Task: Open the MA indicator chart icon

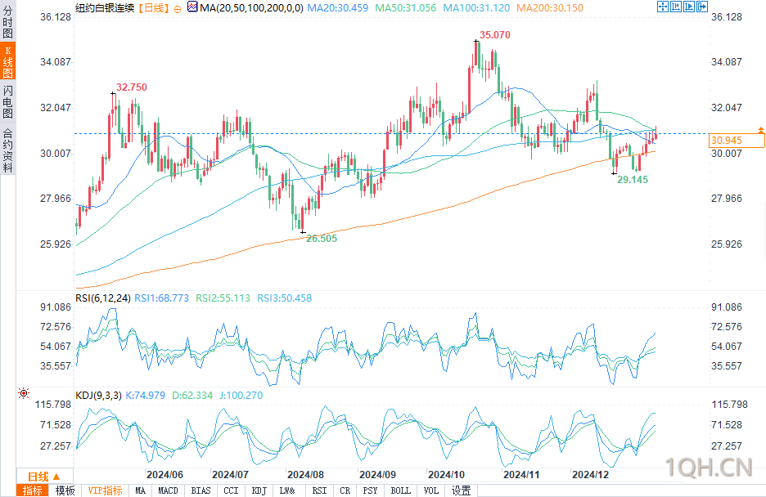Action: (192, 7)
